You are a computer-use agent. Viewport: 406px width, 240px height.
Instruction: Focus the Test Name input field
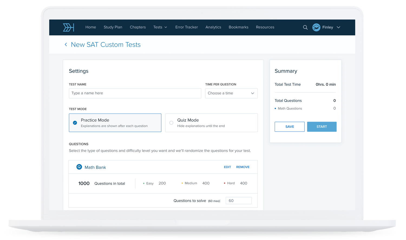tap(135, 93)
